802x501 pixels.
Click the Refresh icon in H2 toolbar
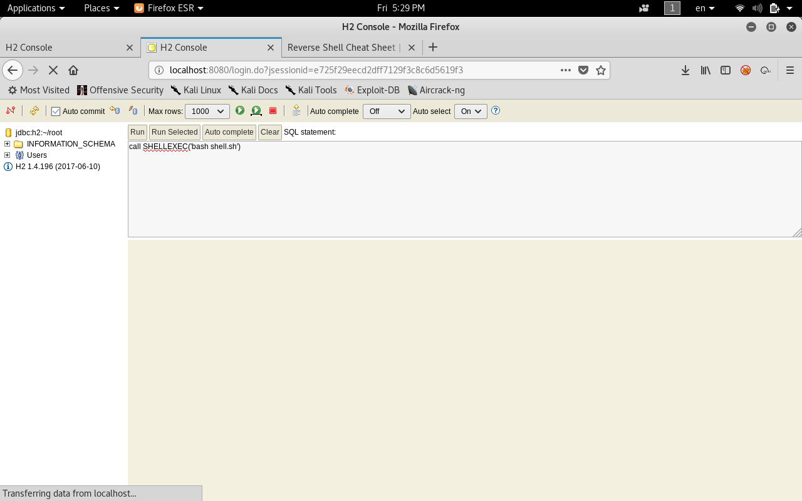coord(34,111)
